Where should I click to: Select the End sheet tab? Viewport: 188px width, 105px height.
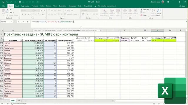19,101
